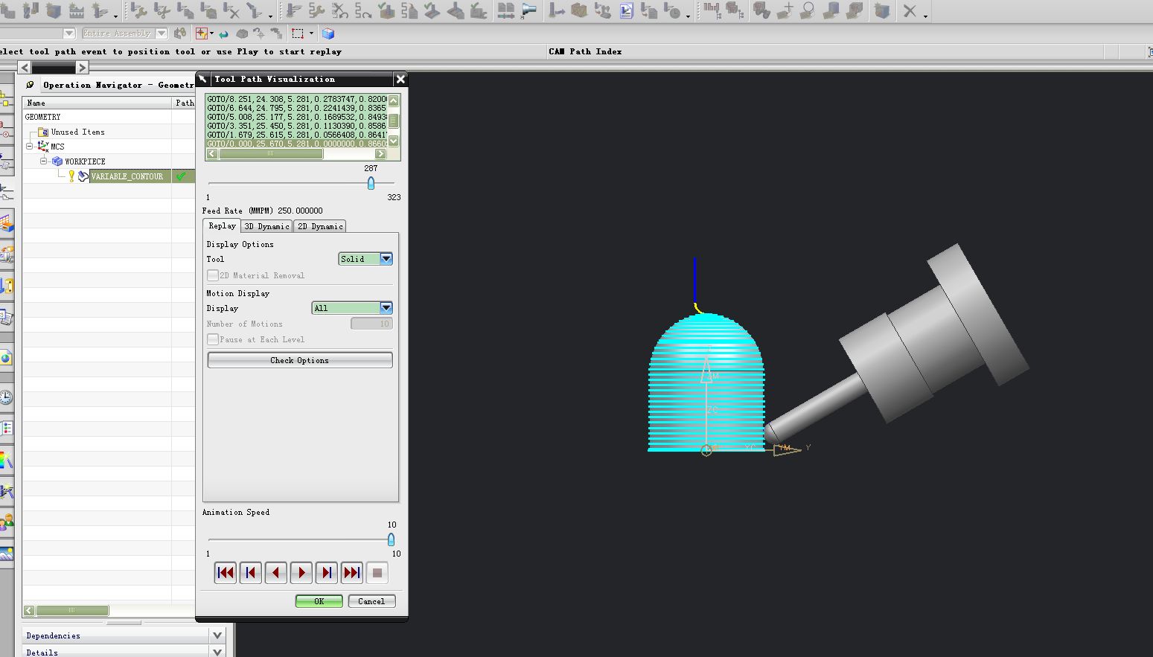Viewport: 1153px width, 657px height.
Task: Click the Shop Documentation page icon
Action: (626, 10)
